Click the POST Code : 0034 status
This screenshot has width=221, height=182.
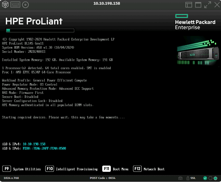103,178
